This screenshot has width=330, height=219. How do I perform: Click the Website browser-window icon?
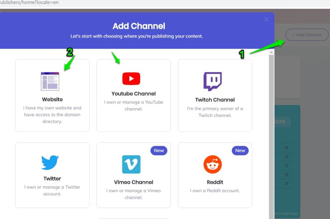(x=50, y=81)
